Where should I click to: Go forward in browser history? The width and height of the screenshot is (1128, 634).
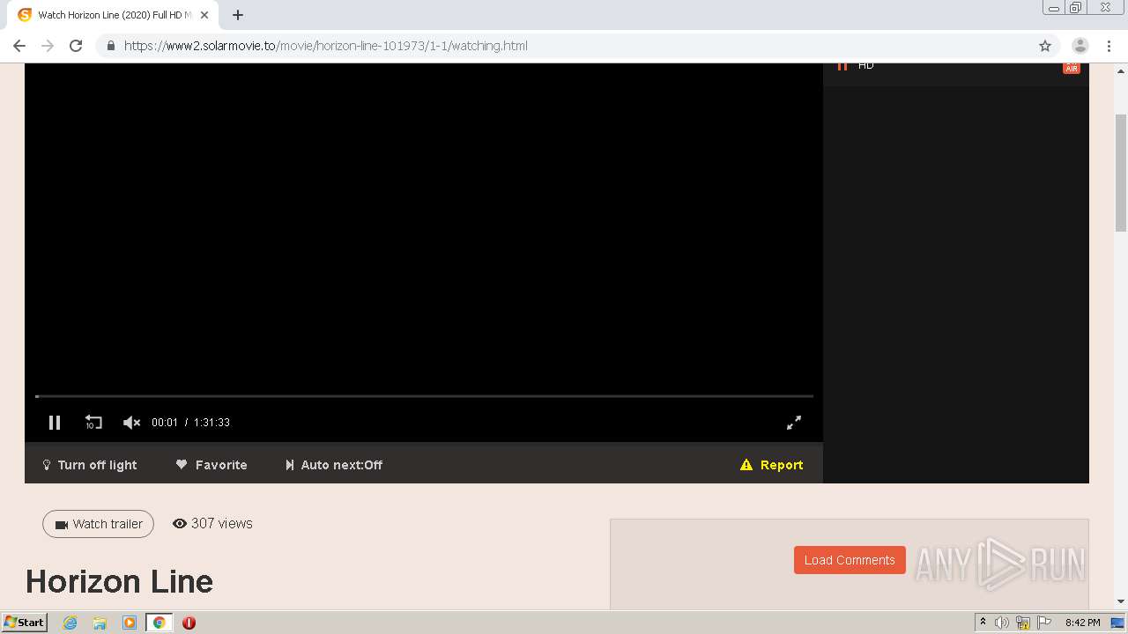48,46
